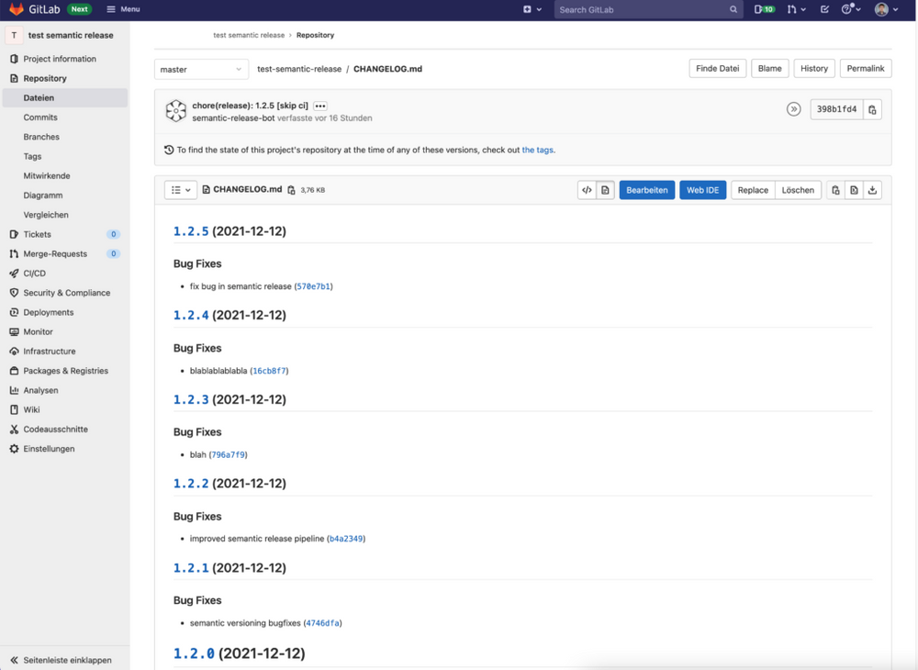Open the file view options dropdown

[181, 189]
